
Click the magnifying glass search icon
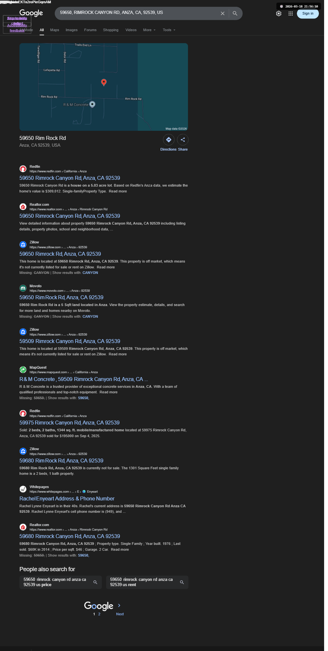(235, 13)
